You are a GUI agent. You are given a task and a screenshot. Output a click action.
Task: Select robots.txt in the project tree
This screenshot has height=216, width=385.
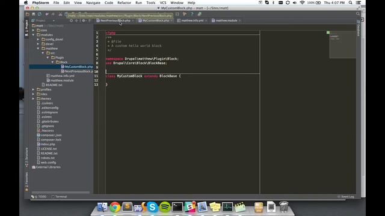tap(46, 158)
